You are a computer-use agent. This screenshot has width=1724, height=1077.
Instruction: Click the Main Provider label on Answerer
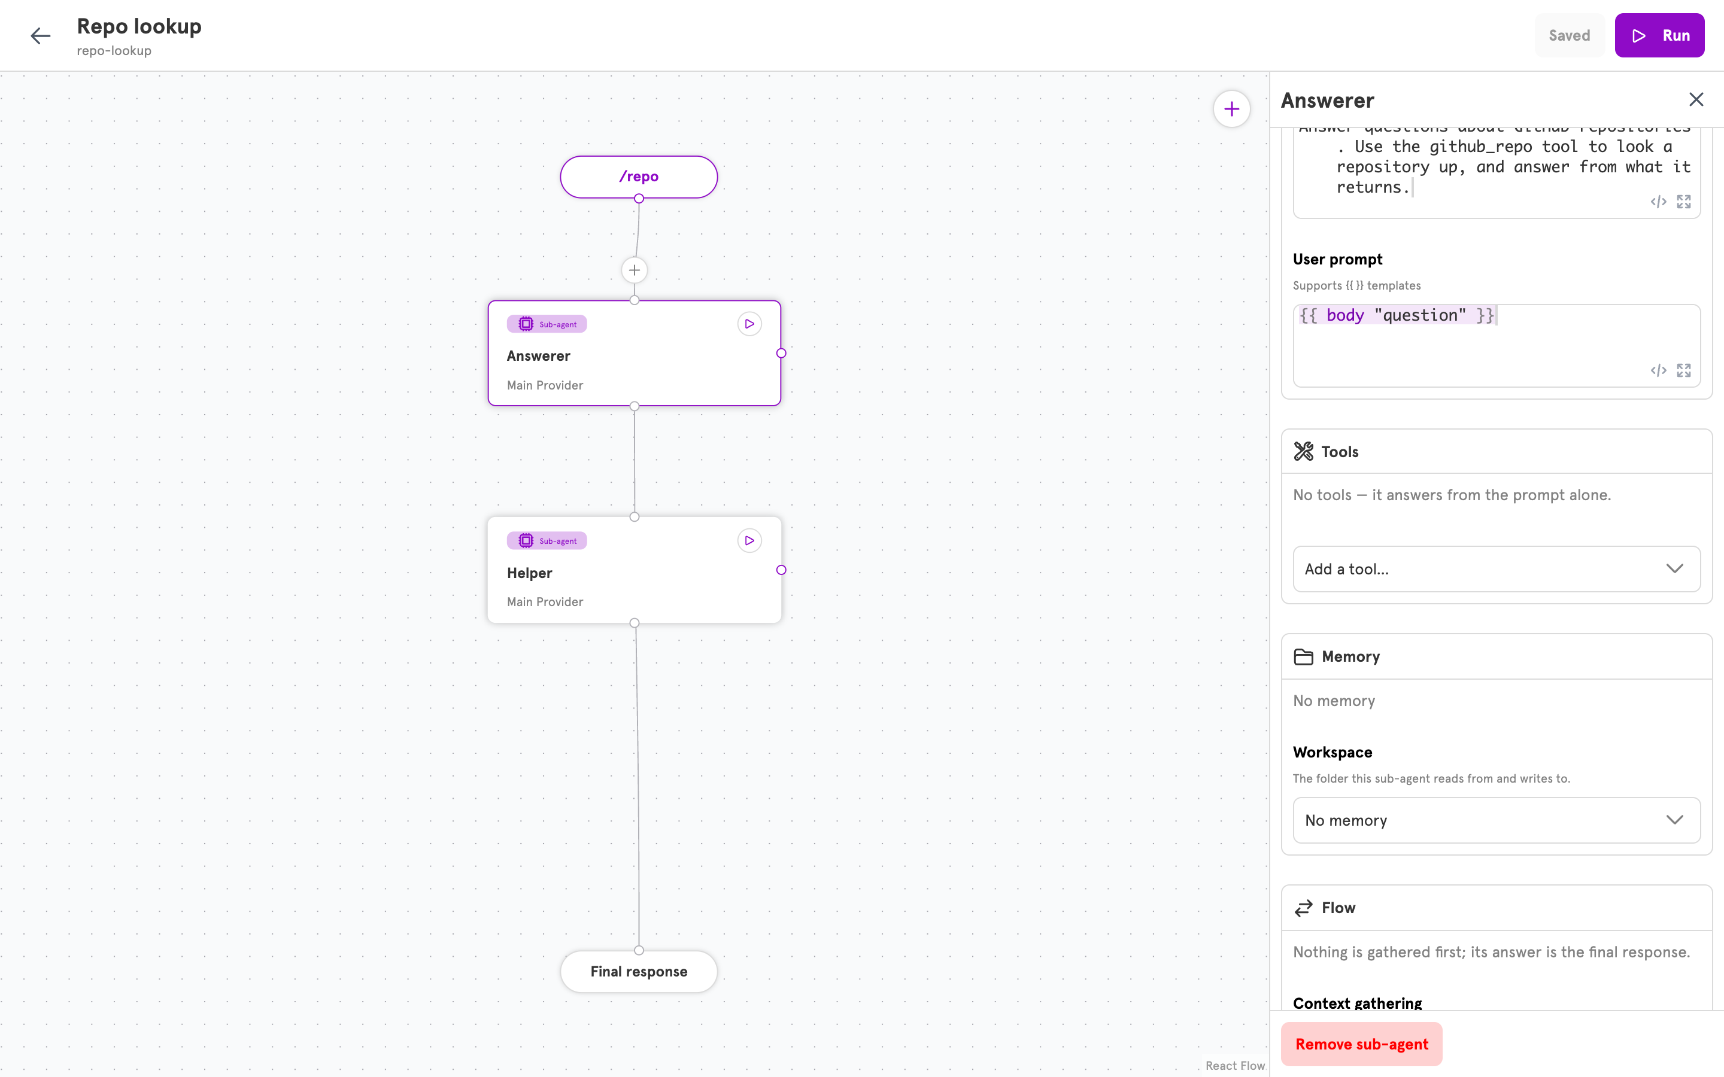click(545, 385)
